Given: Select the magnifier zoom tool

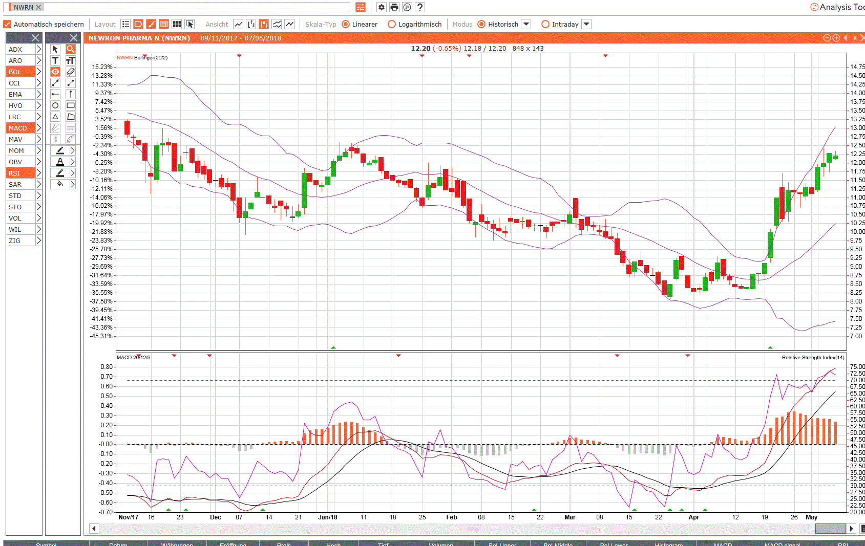Looking at the screenshot, I should (x=71, y=49).
